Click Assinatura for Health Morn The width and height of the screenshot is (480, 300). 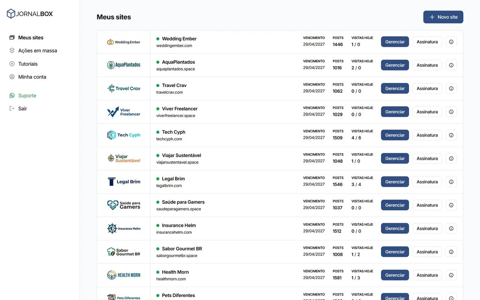click(x=427, y=275)
